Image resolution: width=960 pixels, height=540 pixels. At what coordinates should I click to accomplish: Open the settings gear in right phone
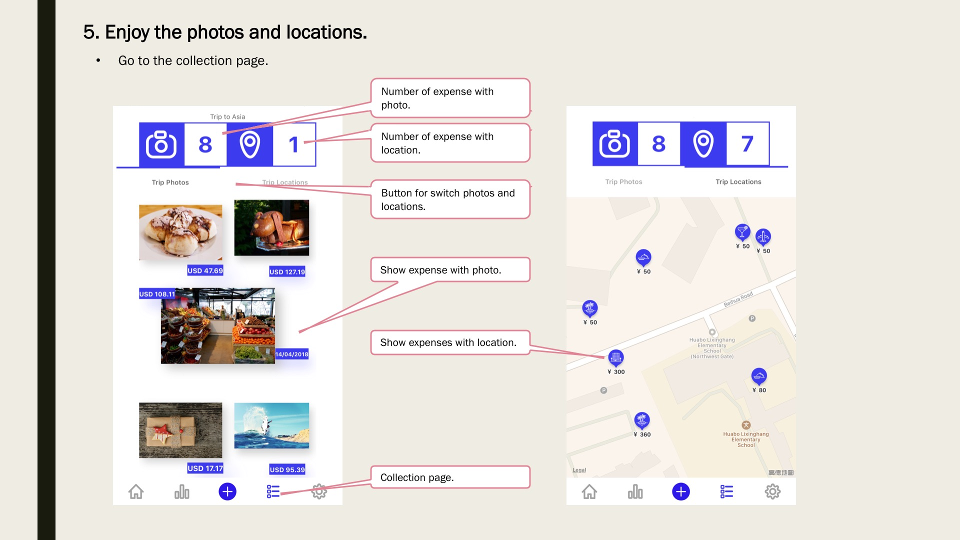point(772,491)
